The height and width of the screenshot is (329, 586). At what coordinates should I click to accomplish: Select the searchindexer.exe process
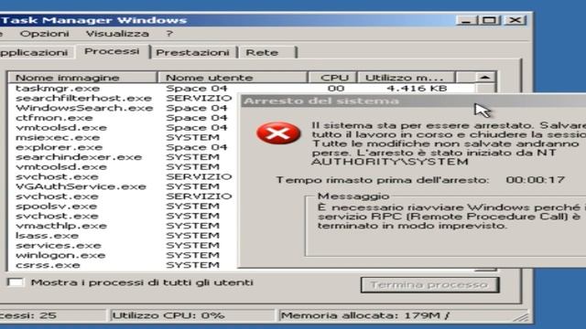tap(79, 157)
